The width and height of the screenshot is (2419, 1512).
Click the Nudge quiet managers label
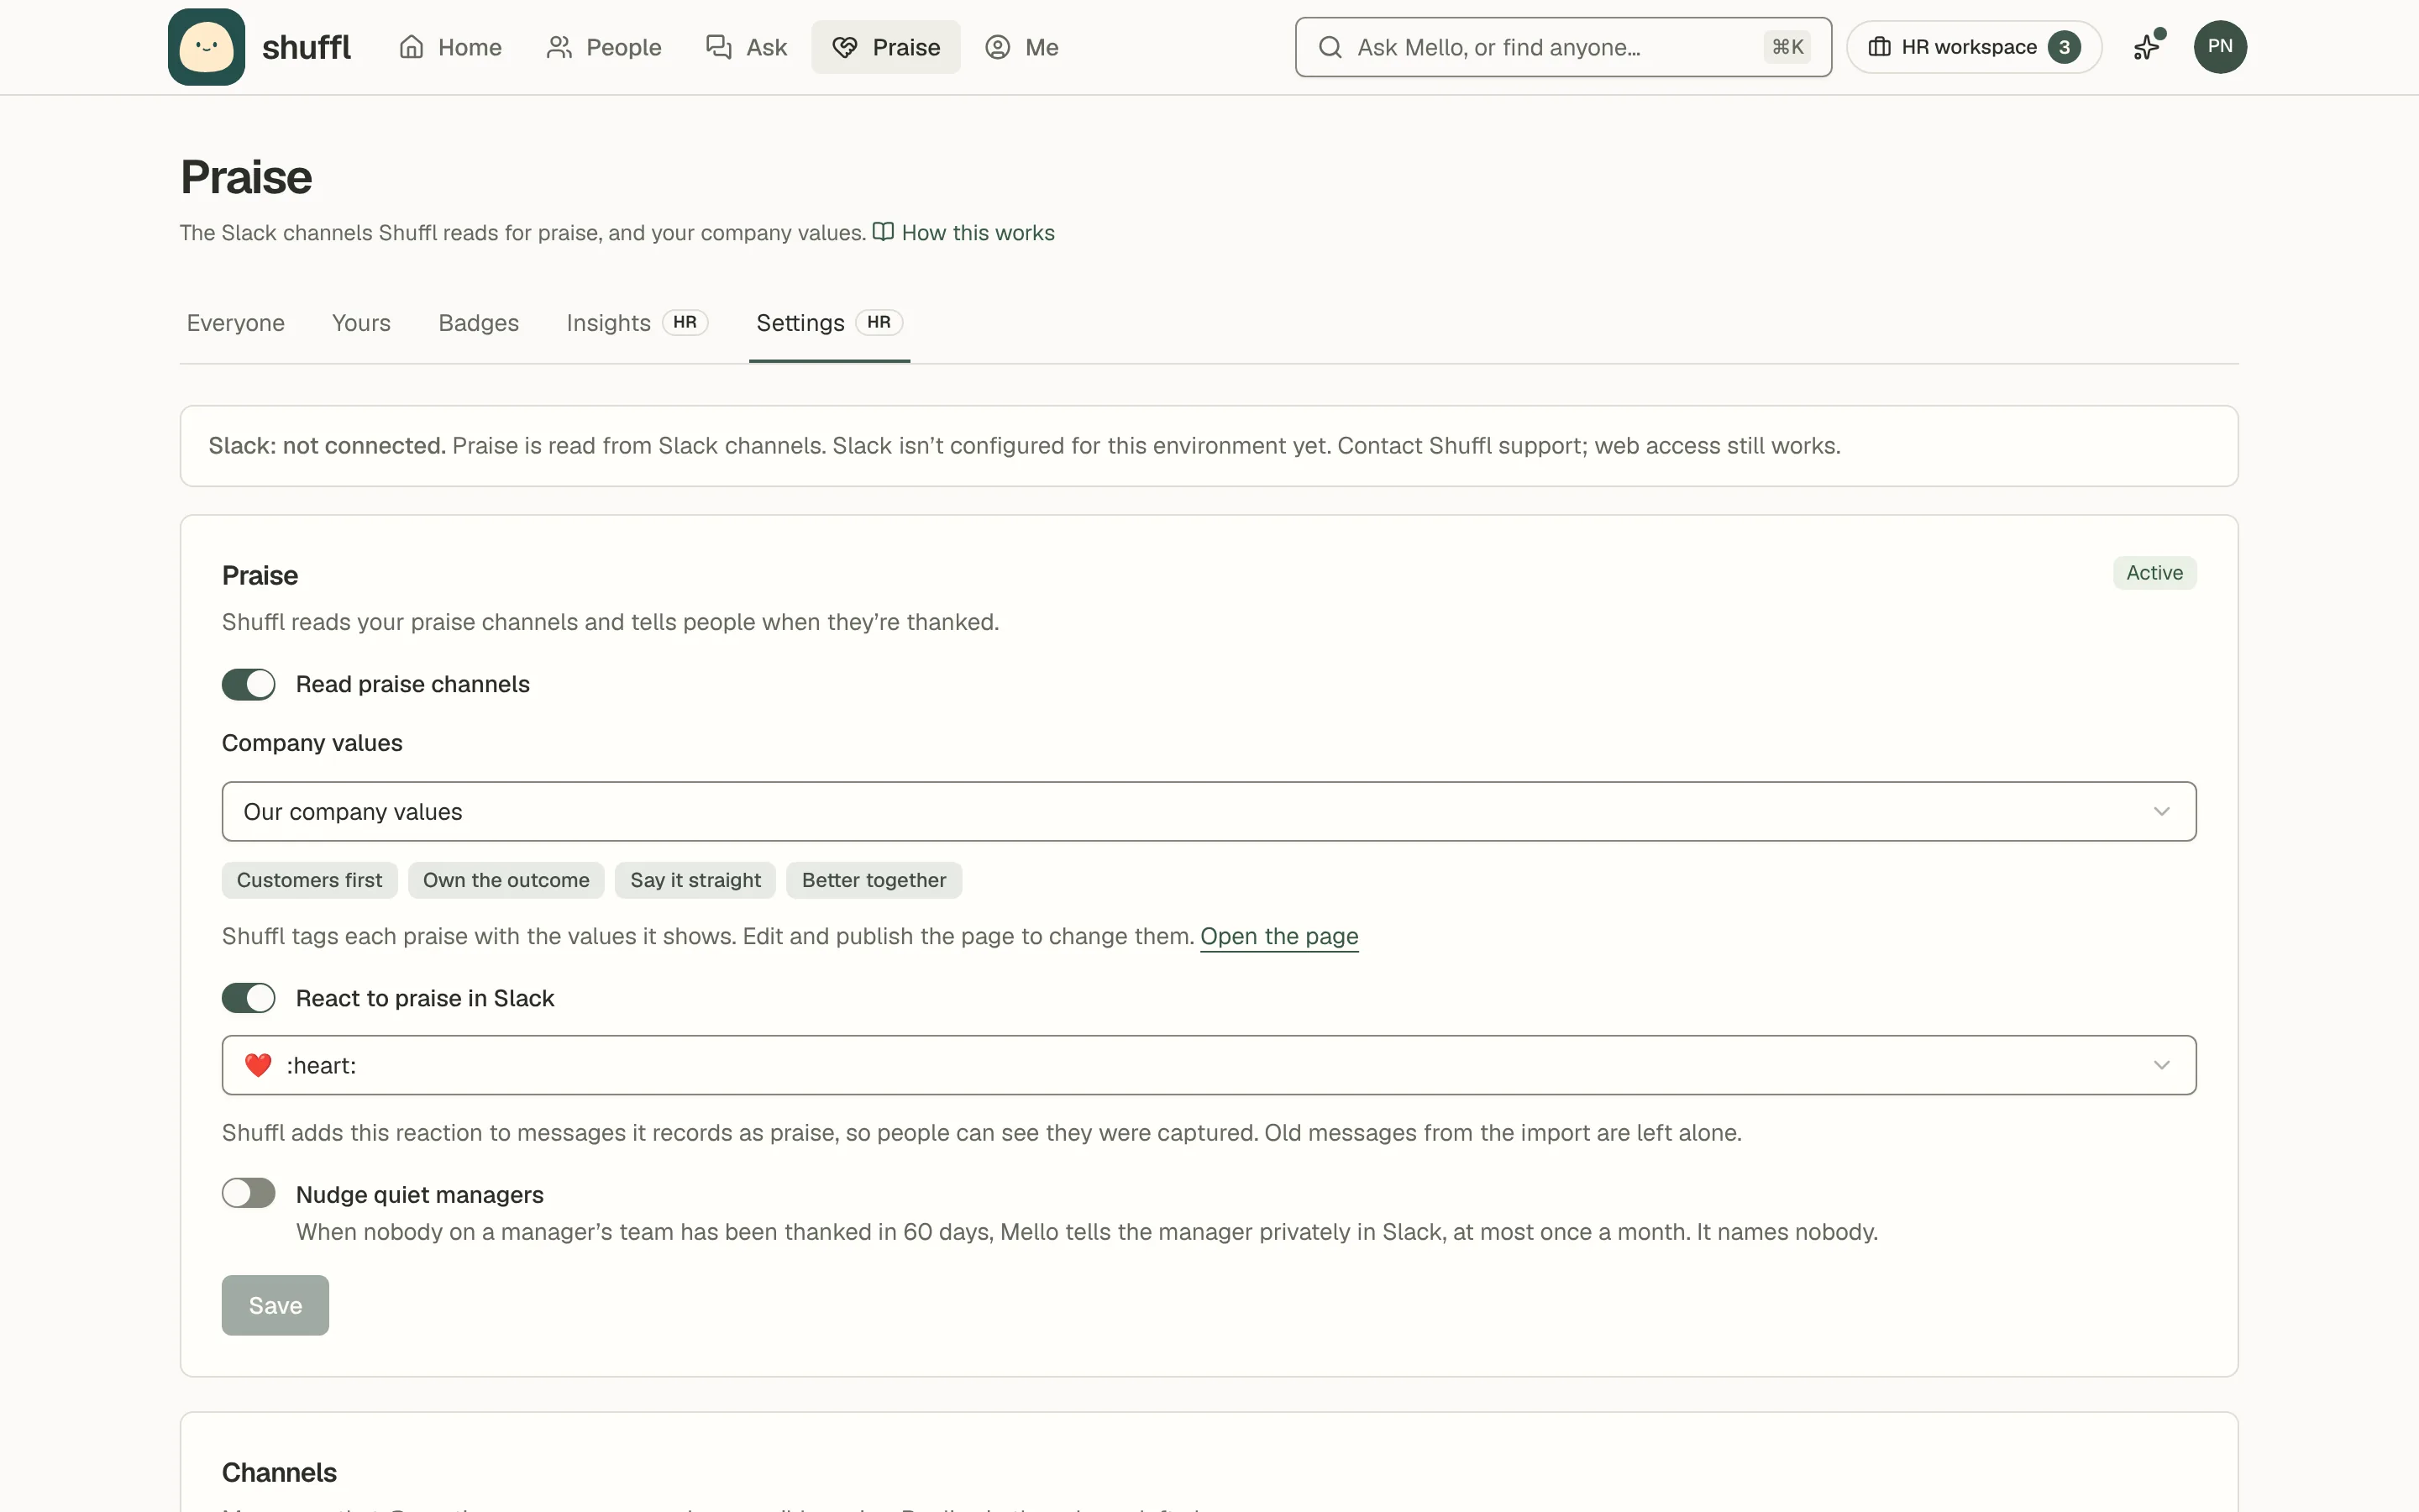[x=420, y=1195]
